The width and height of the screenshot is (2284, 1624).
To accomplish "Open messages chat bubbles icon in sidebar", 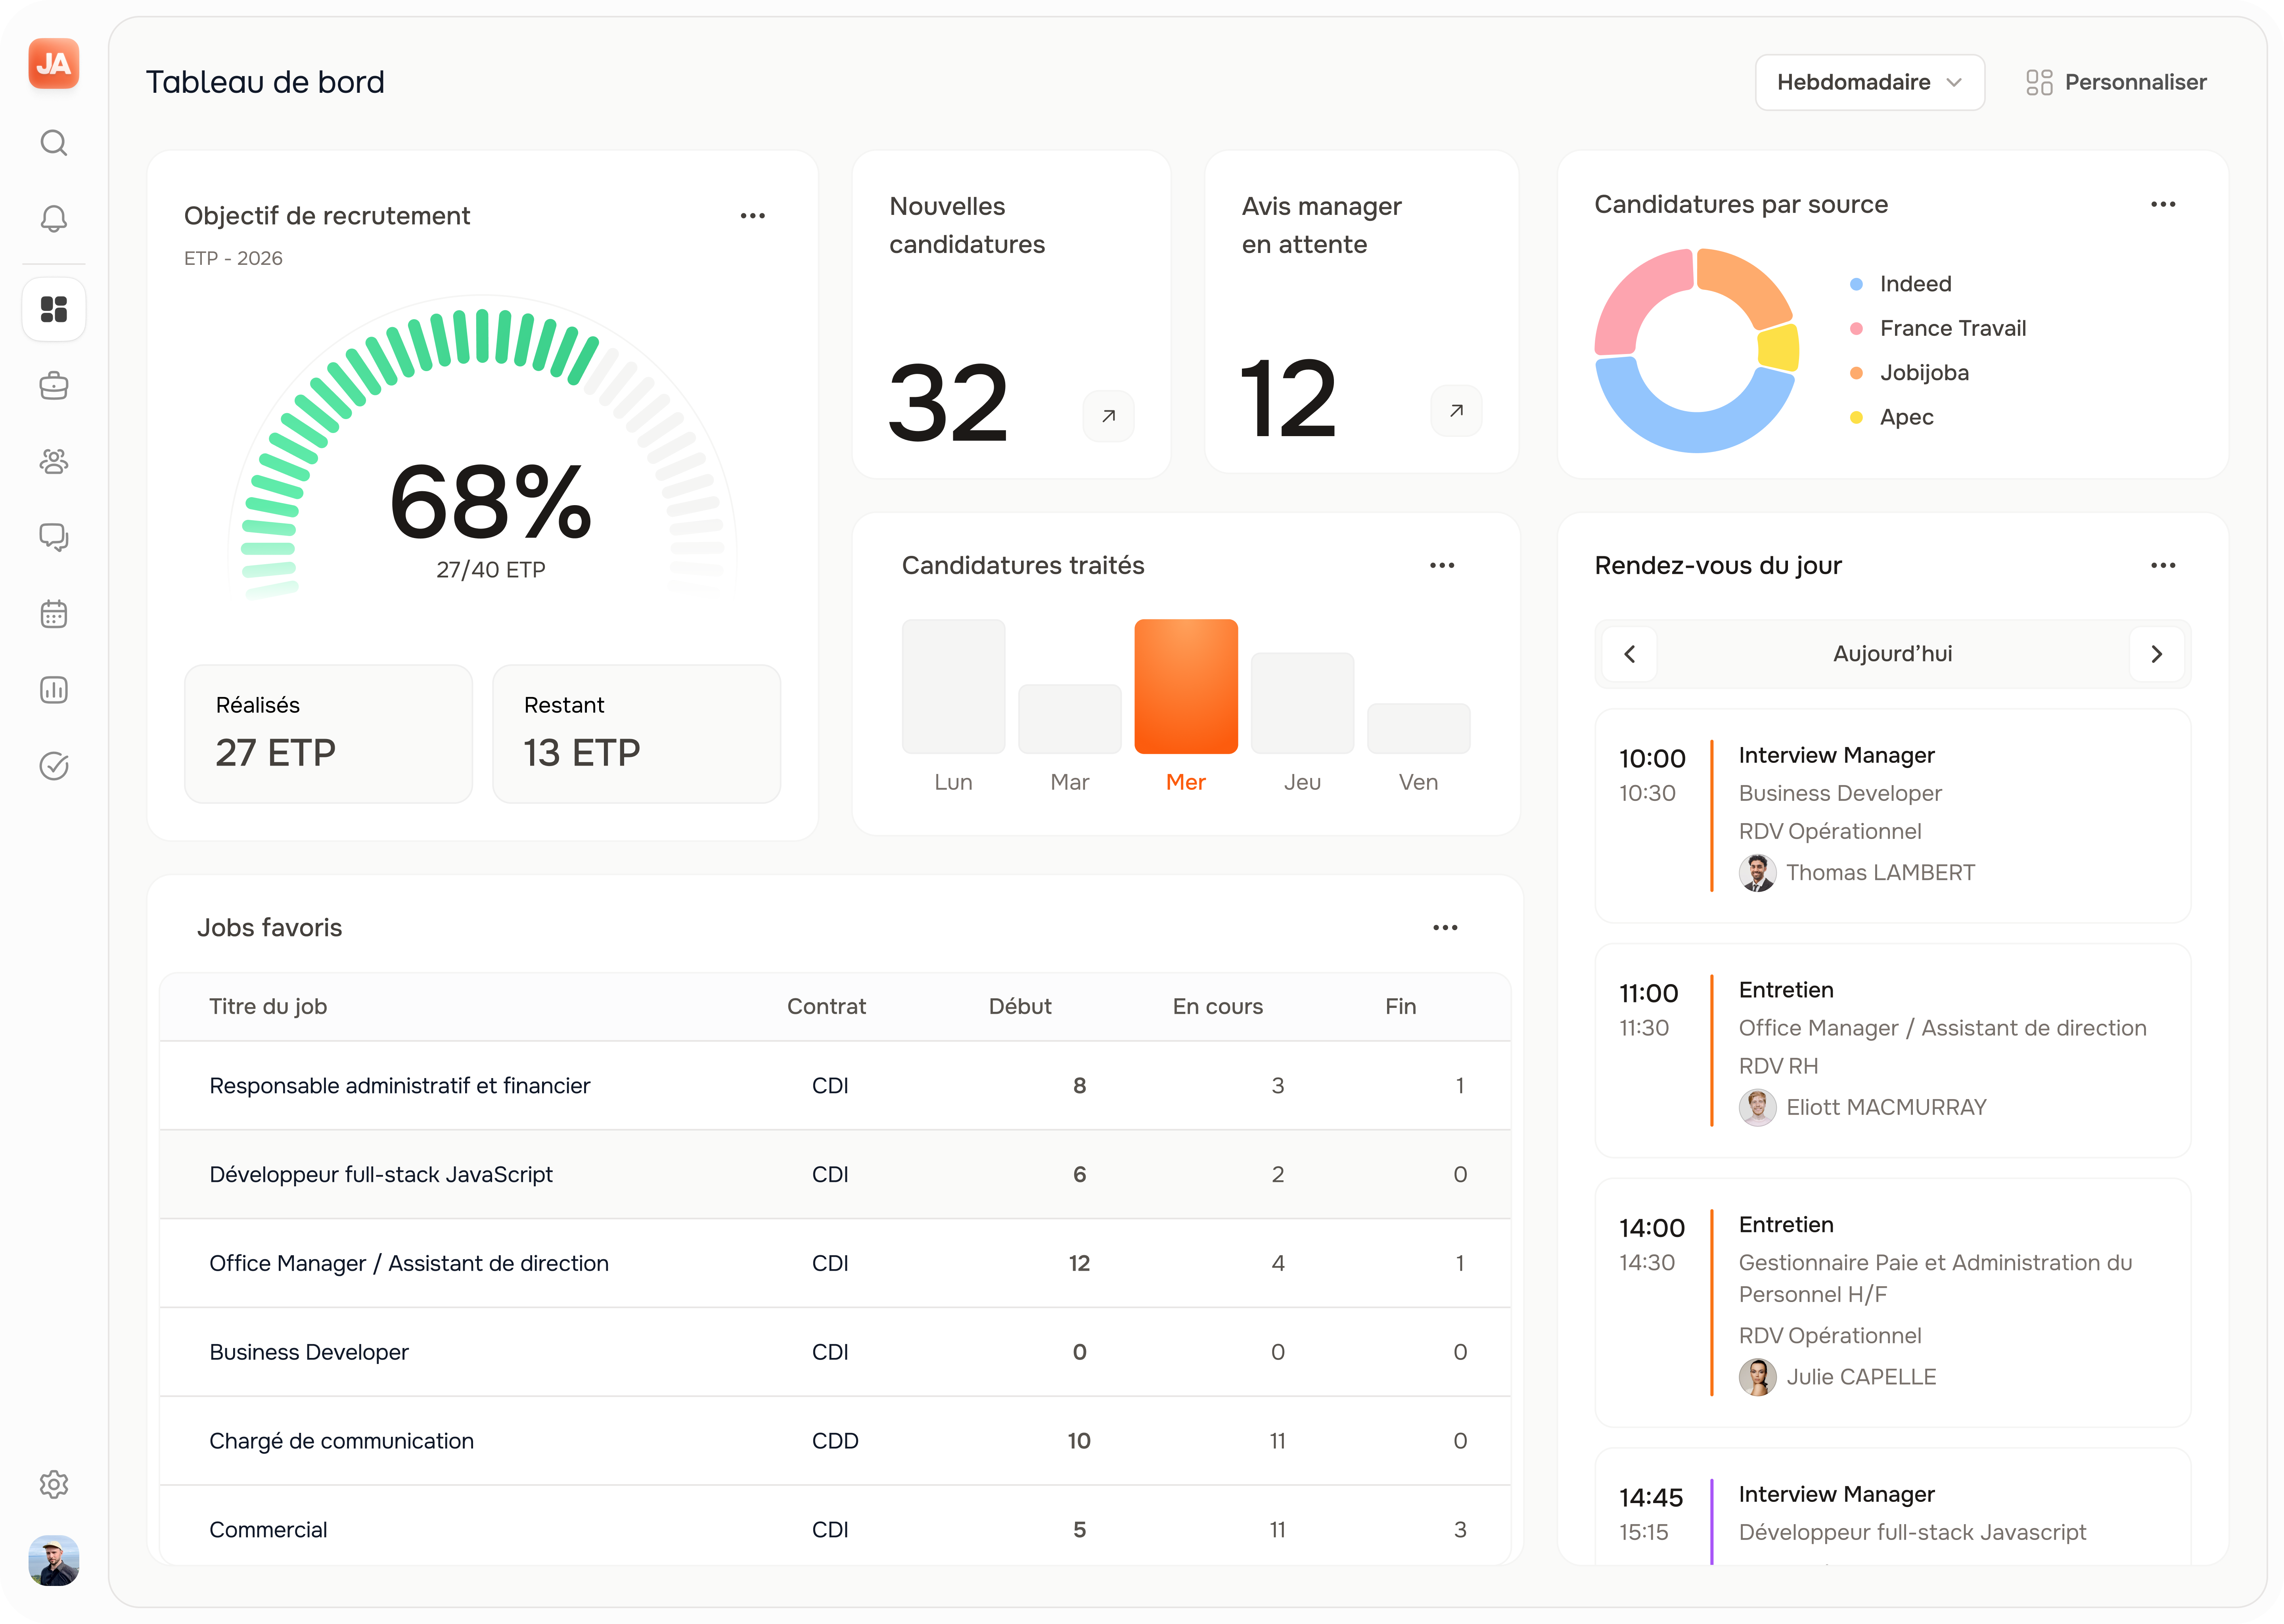I will (54, 537).
